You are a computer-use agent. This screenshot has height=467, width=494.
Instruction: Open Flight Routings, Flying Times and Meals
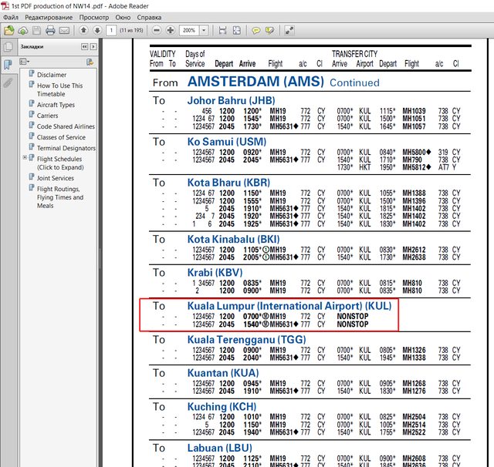click(60, 197)
